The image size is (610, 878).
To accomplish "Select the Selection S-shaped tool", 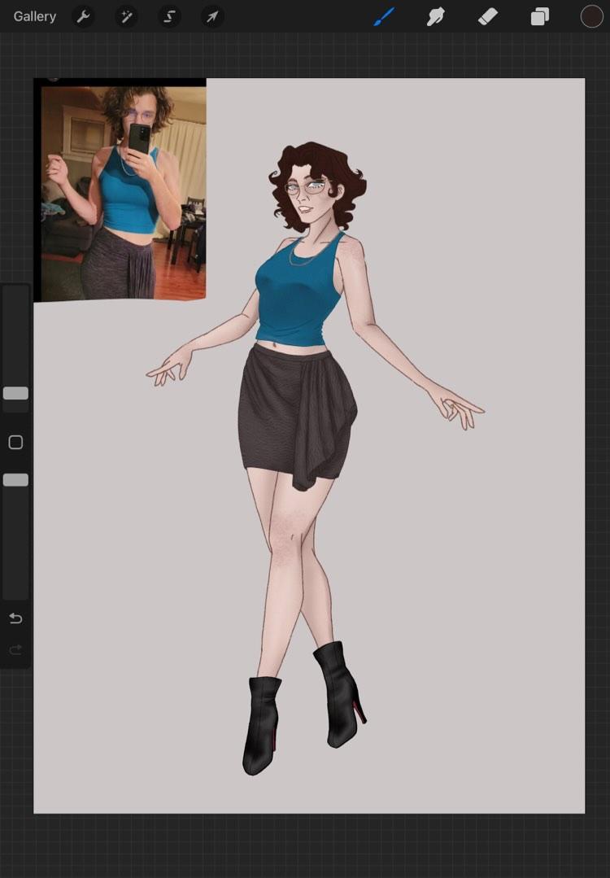I will 169,17.
